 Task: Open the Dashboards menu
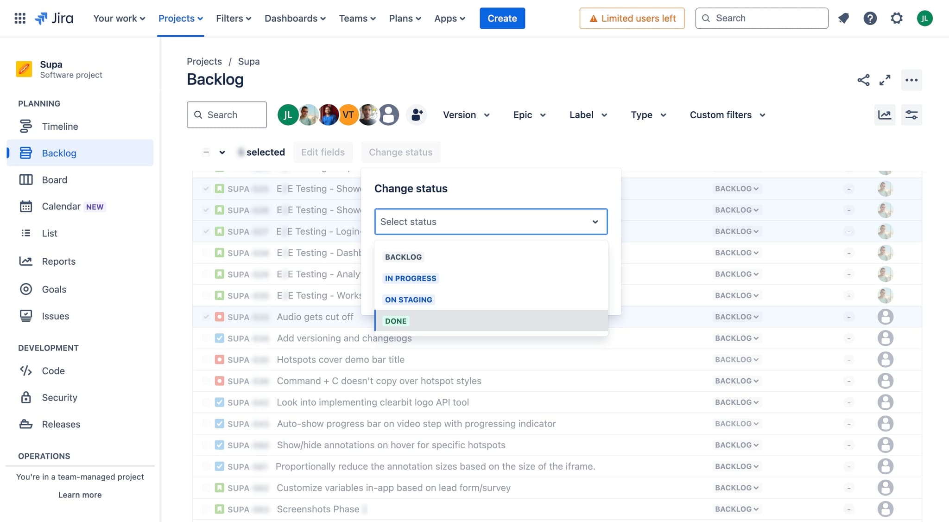295,18
